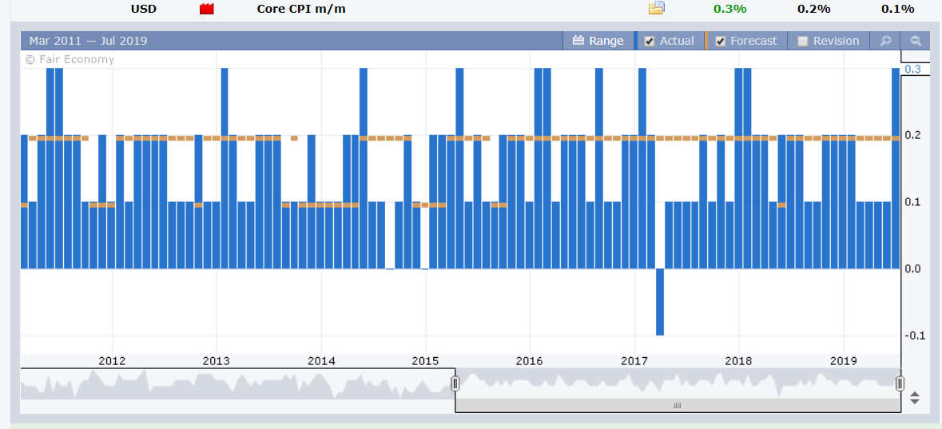Click the forecast value 0.2%

(x=814, y=9)
